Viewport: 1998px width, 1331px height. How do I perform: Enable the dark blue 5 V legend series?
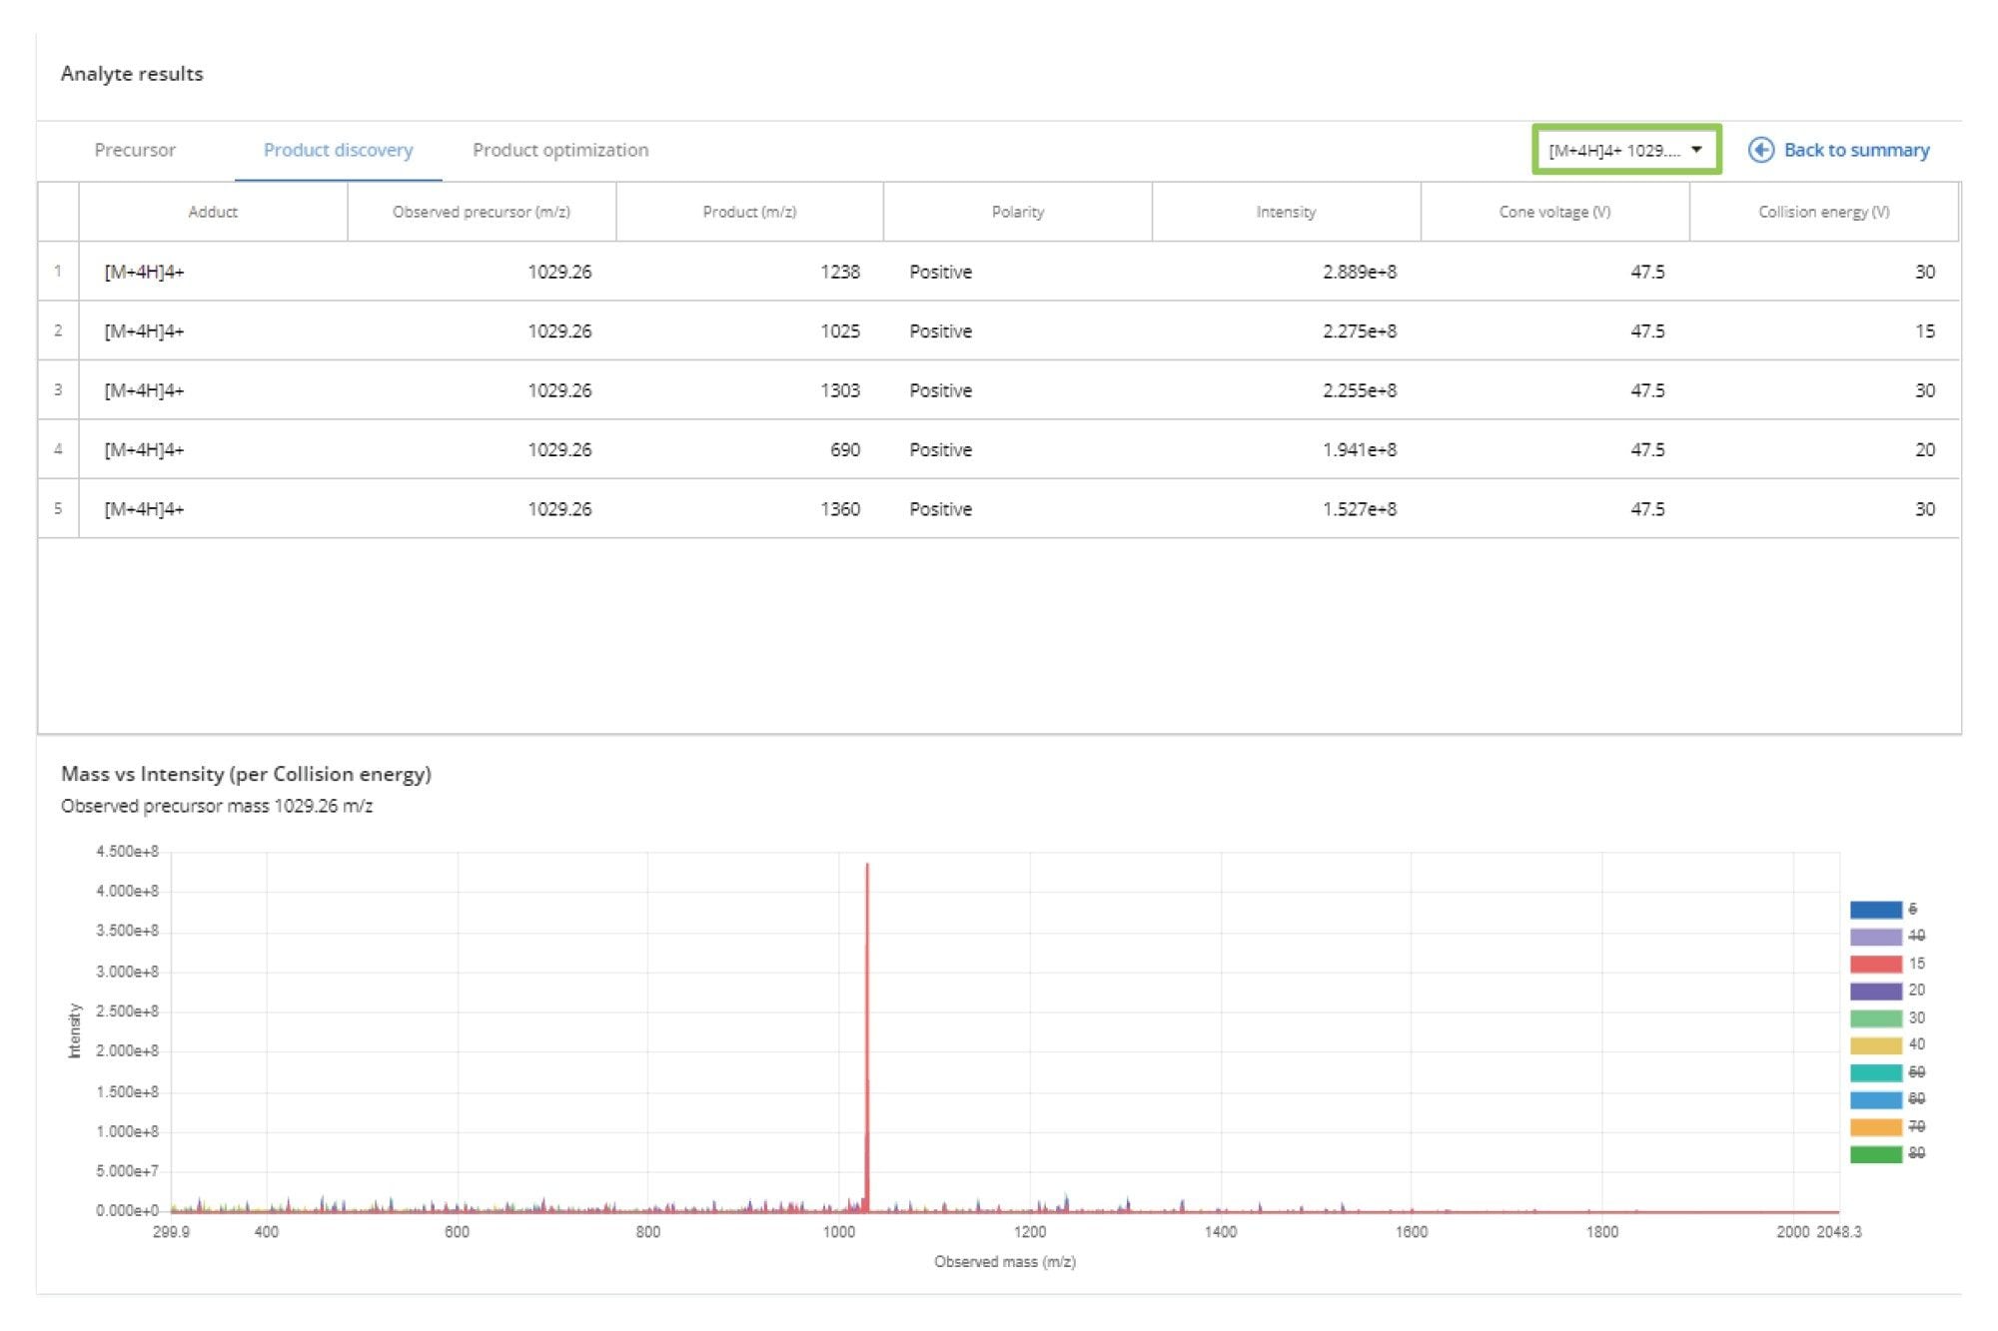pyautogui.click(x=1875, y=910)
